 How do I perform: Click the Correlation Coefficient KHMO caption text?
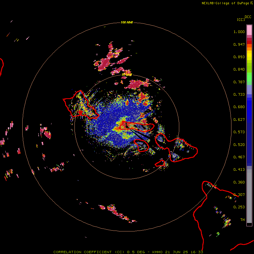[x=128, y=252]
